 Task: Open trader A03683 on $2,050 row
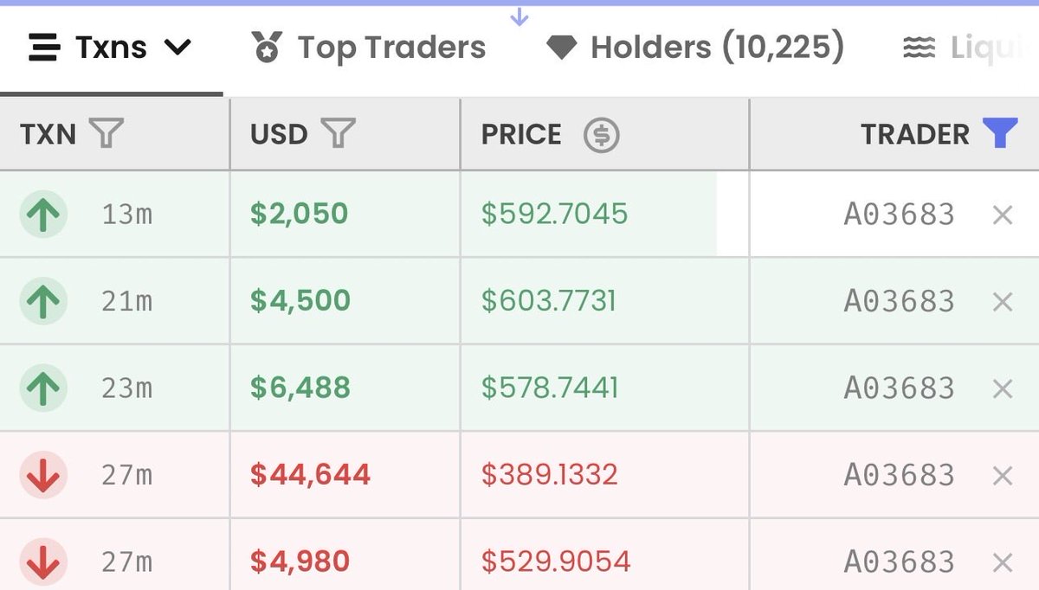(x=899, y=214)
